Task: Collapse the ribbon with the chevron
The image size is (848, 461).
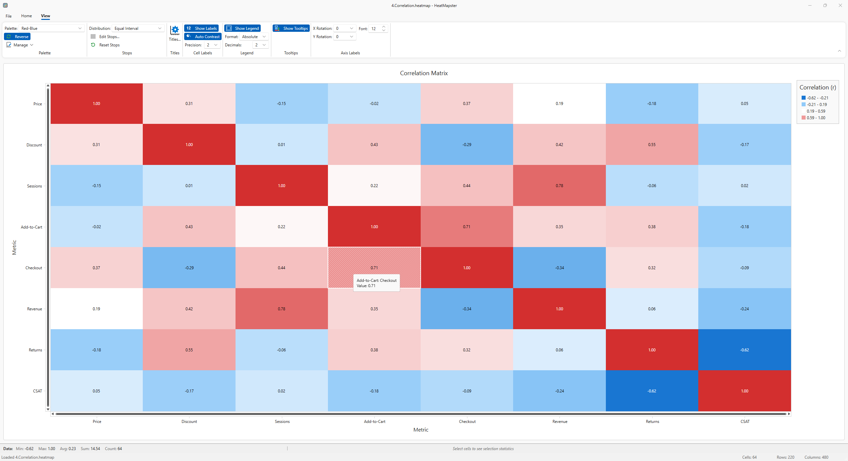Action: click(x=839, y=51)
